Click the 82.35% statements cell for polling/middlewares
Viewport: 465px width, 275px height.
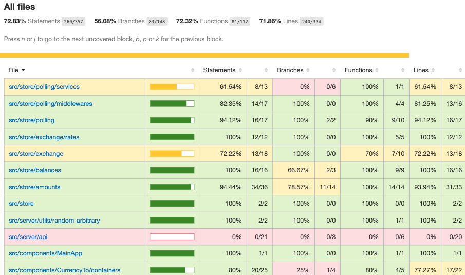(x=222, y=104)
